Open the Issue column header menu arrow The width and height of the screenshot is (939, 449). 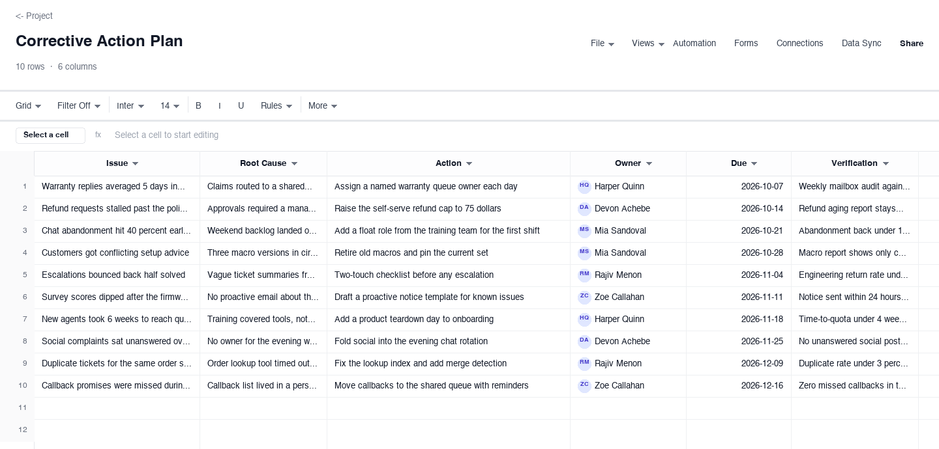click(136, 164)
